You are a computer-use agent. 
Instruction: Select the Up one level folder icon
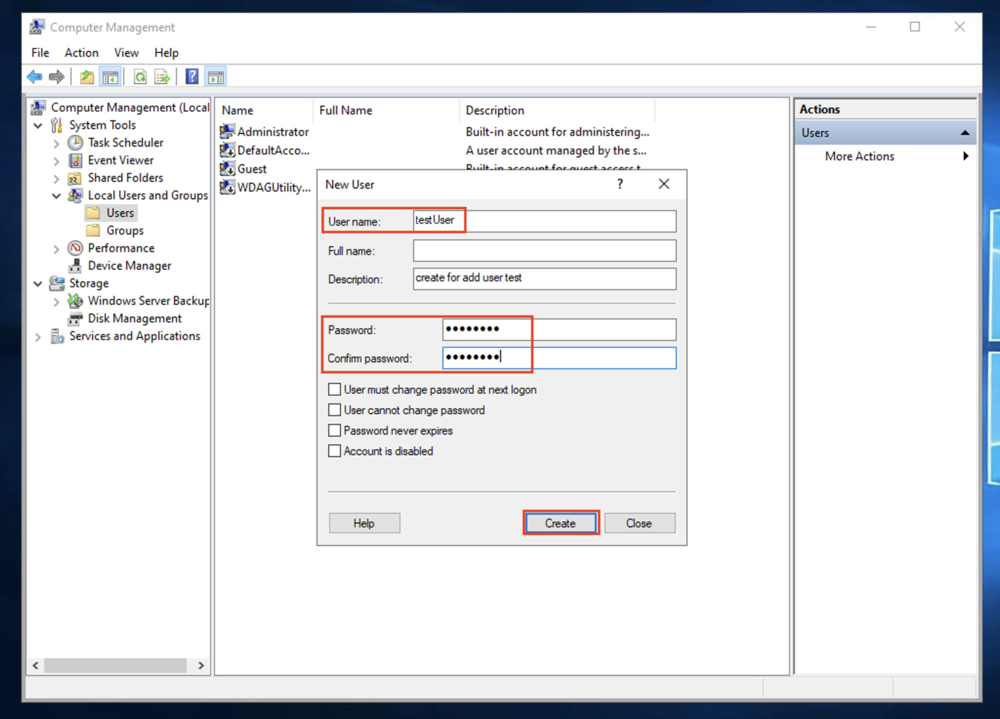(x=86, y=76)
